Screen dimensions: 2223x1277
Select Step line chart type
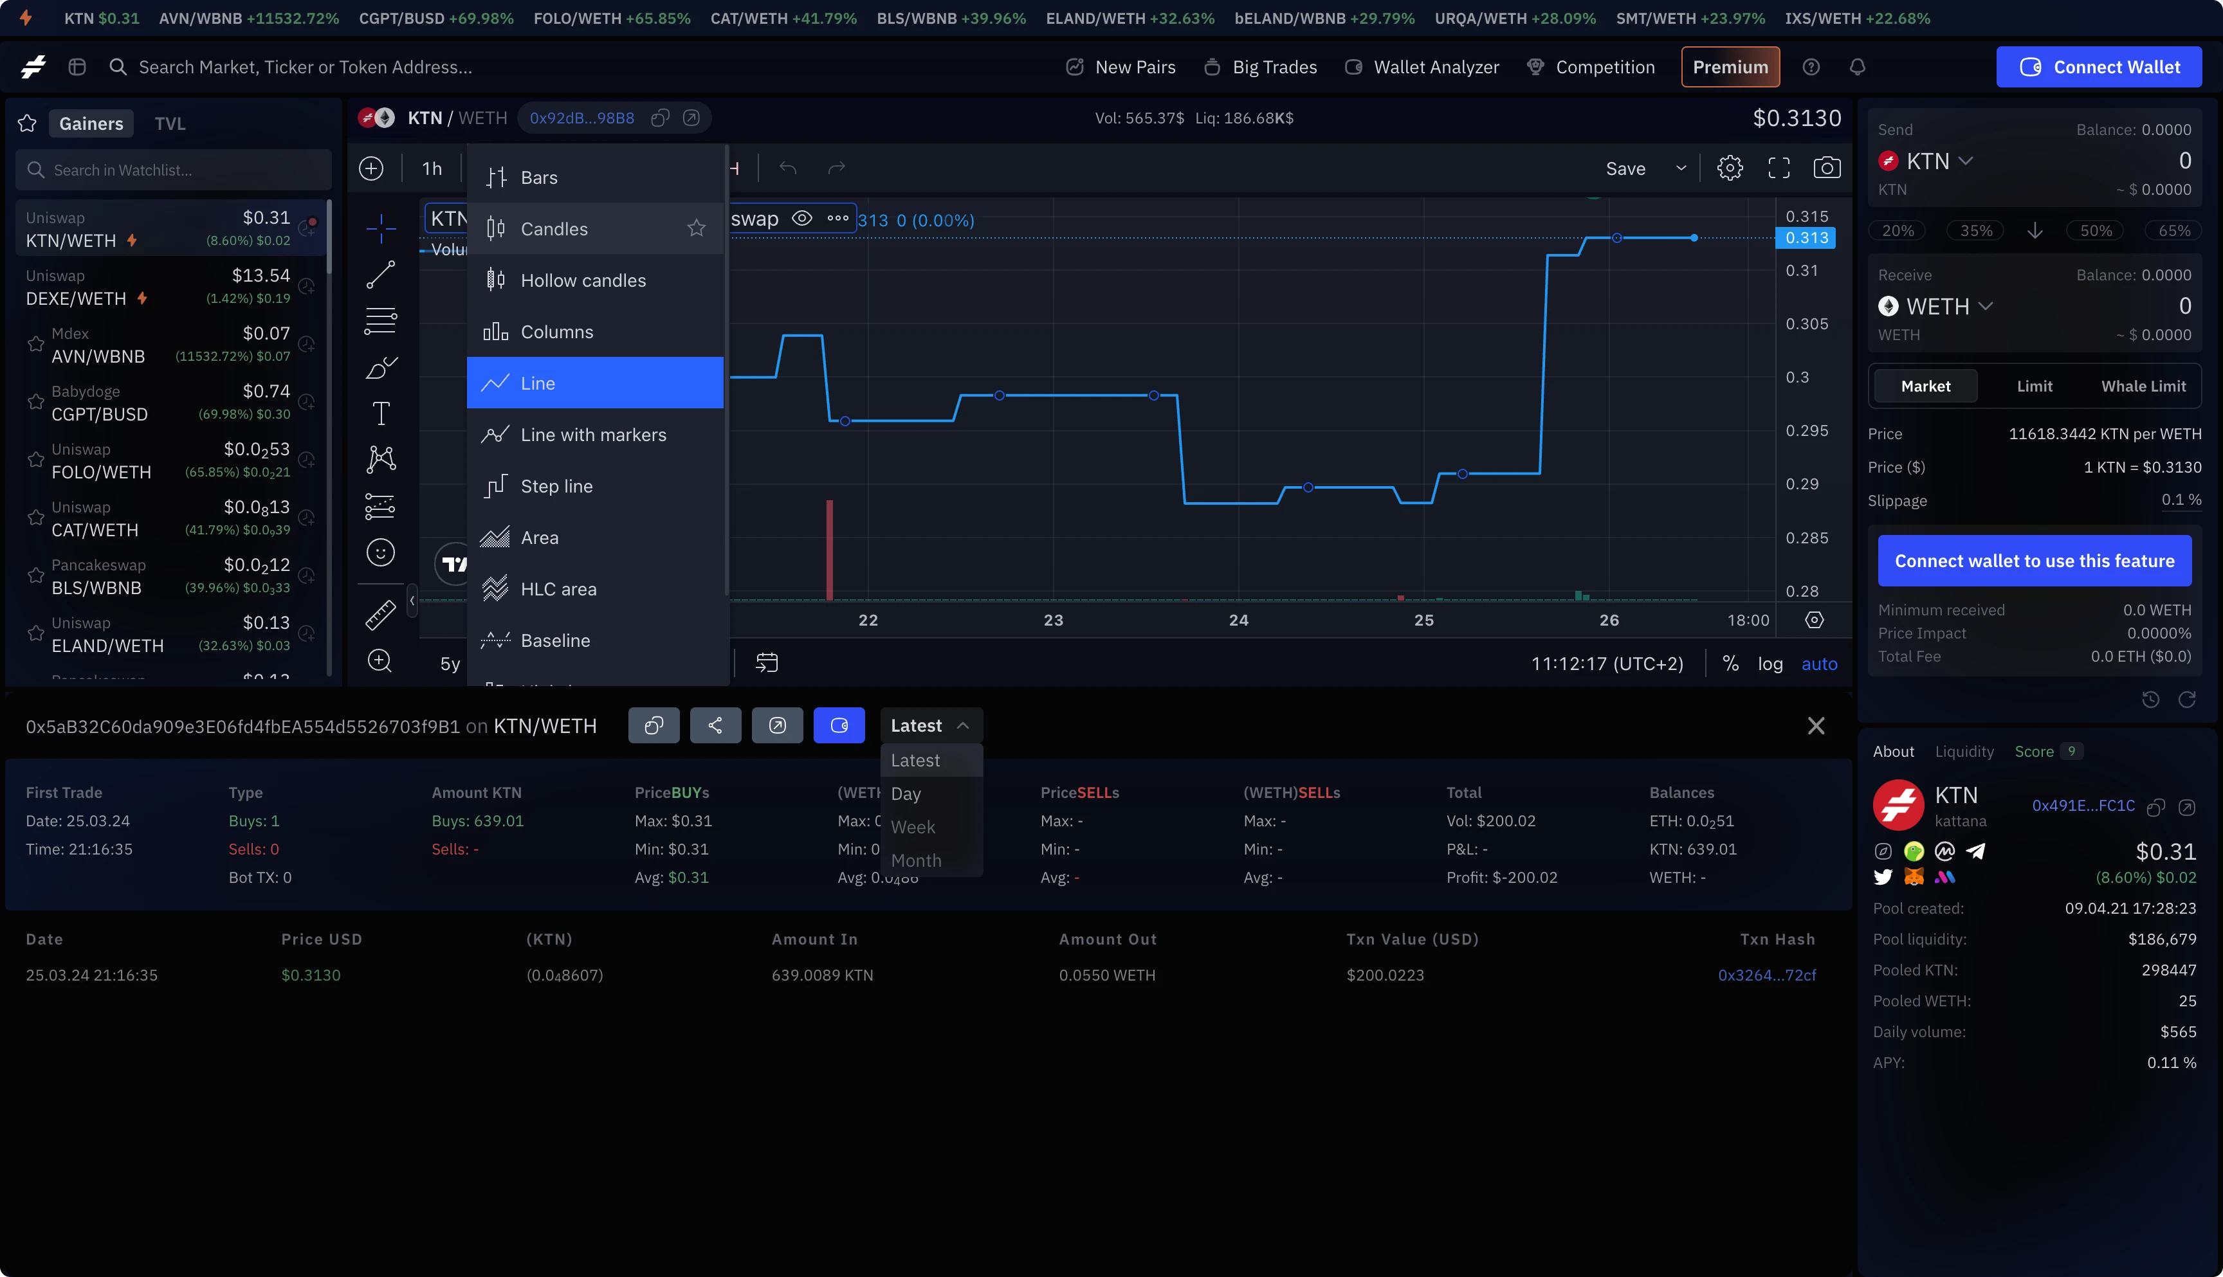pos(595,487)
